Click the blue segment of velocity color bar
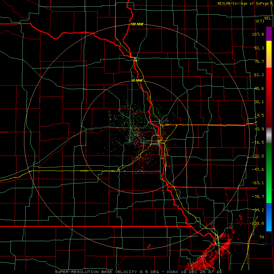Image resolution: width=274 pixels, height=274 pixels. (269, 217)
